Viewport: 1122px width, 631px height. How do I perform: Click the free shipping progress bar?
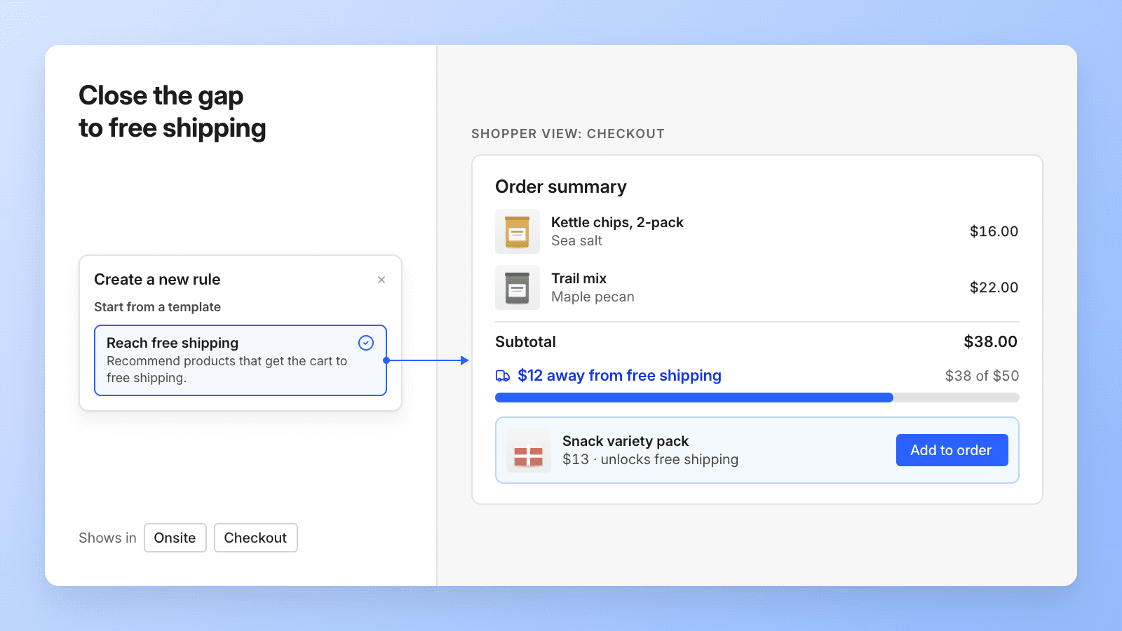pos(757,398)
